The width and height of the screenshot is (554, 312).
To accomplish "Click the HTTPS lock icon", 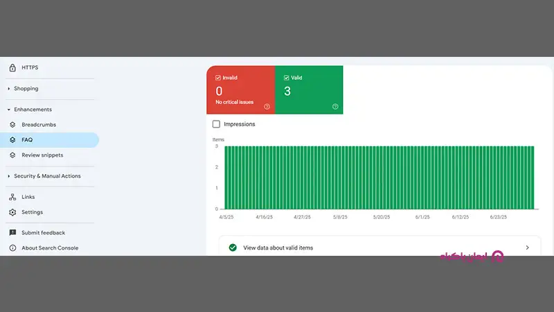I will [12, 68].
